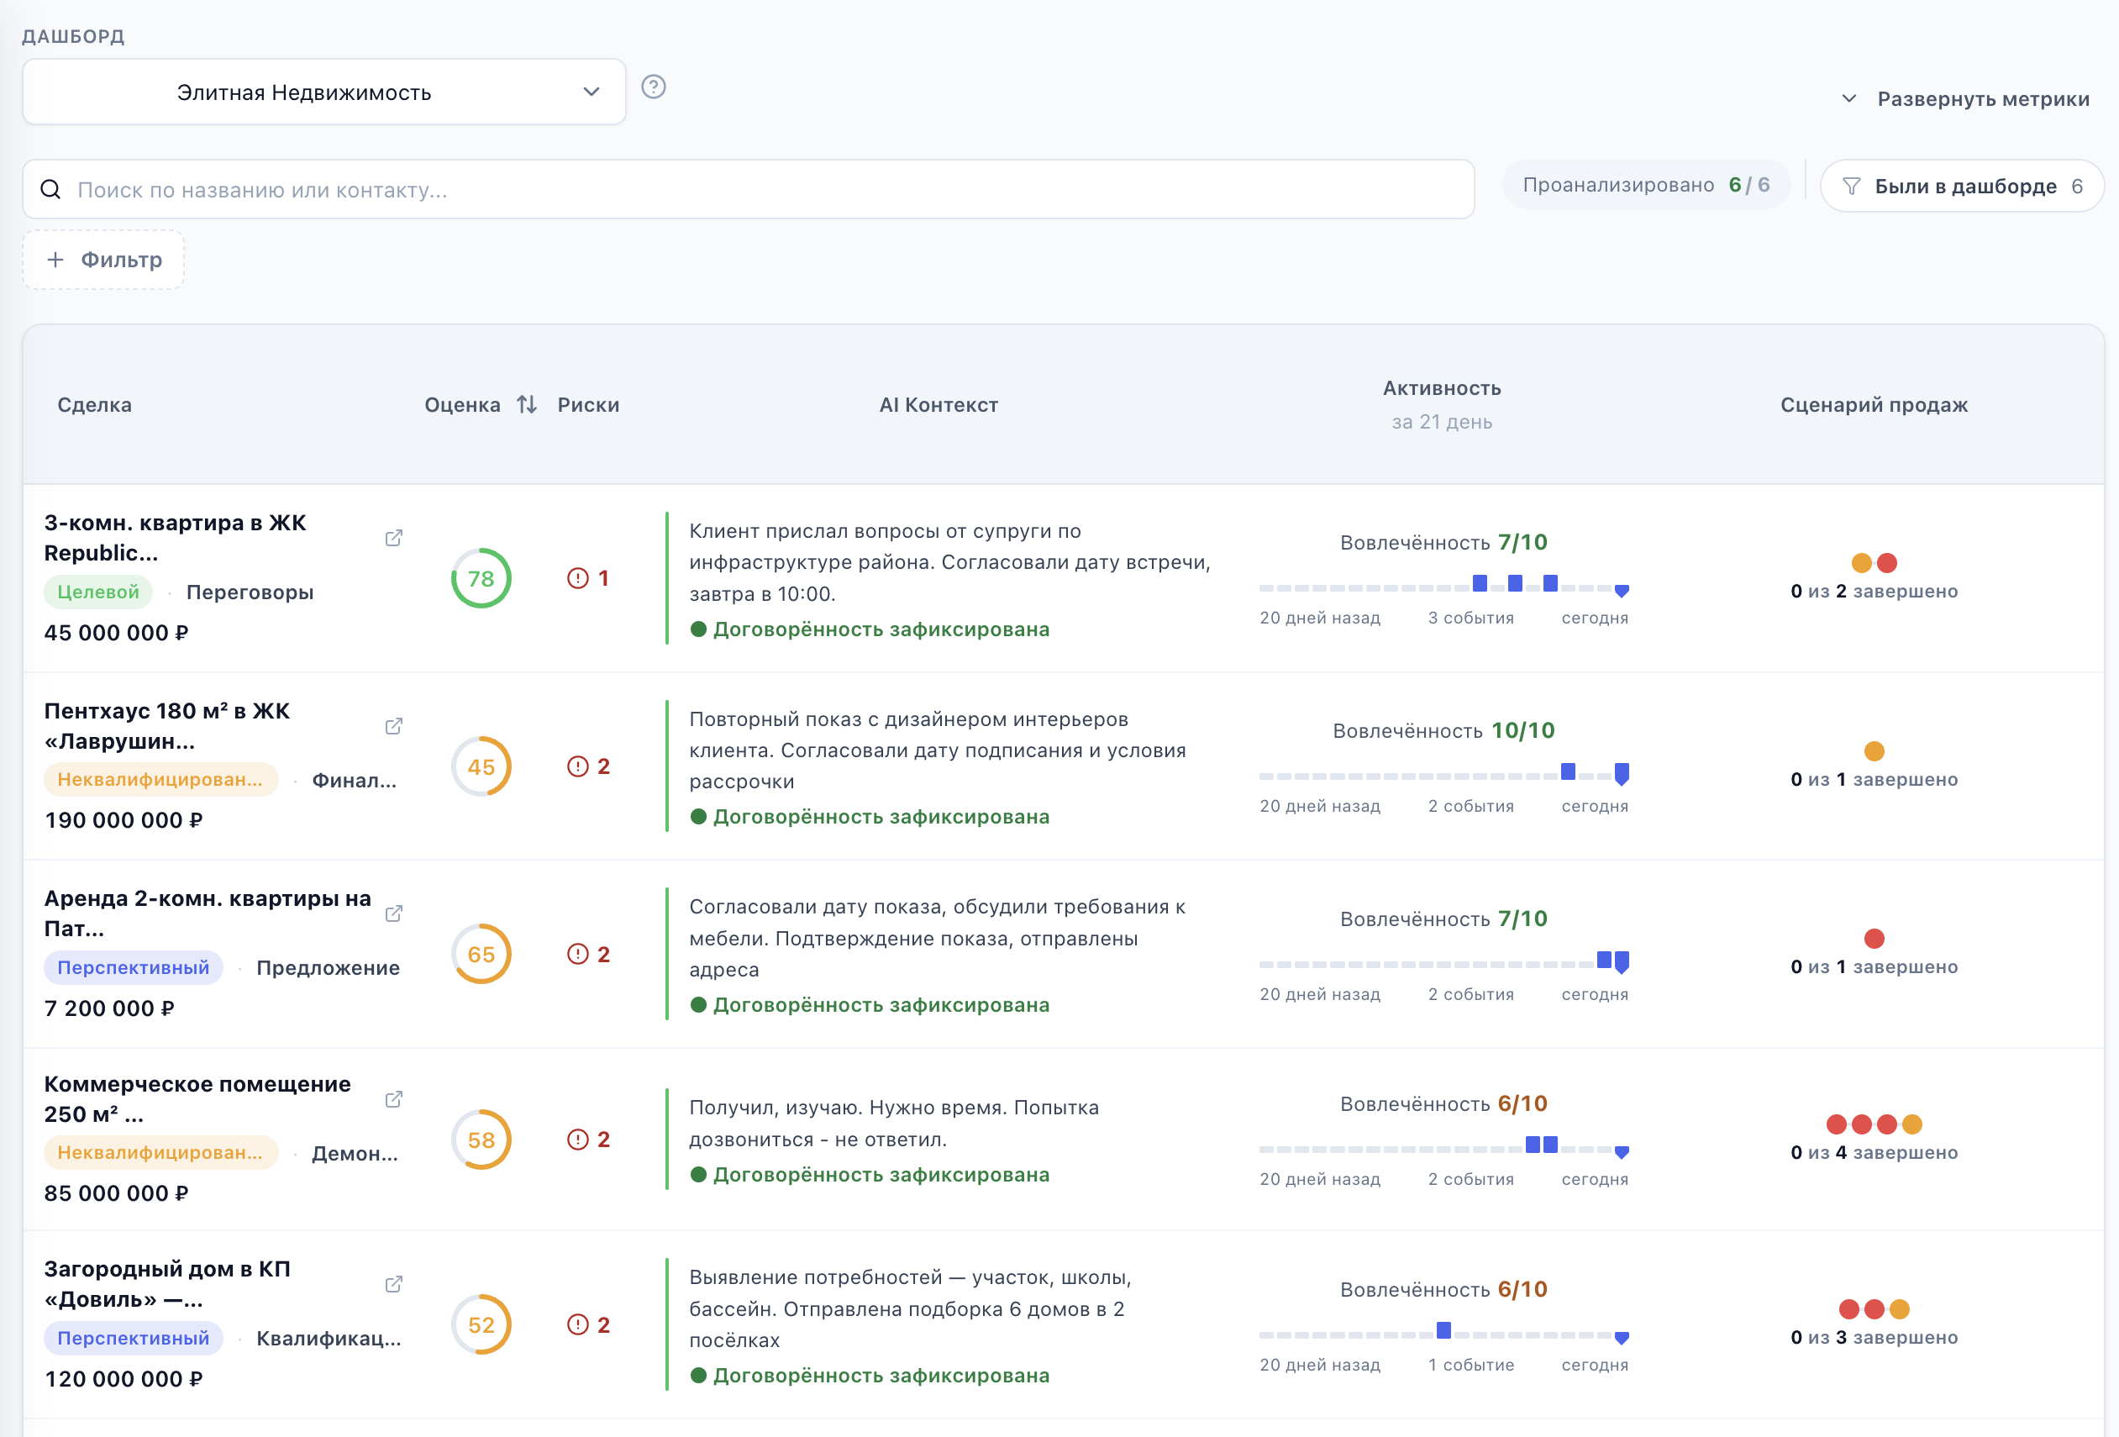Screen dimensions: 2119x1437
Task: Toggle the Были в дашборде filter
Action: [1962, 186]
